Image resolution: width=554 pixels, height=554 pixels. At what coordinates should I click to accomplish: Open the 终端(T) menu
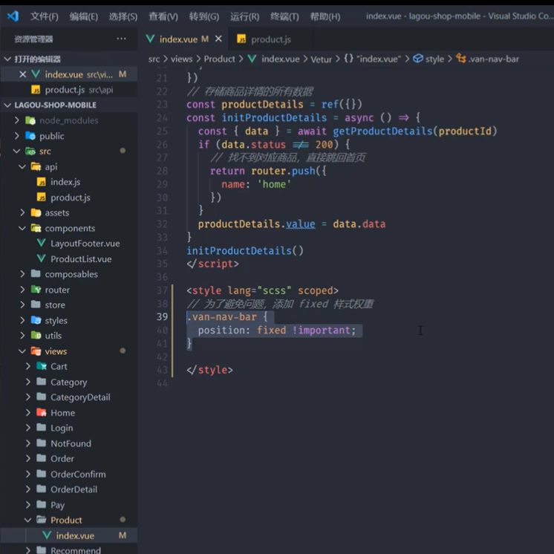(284, 16)
